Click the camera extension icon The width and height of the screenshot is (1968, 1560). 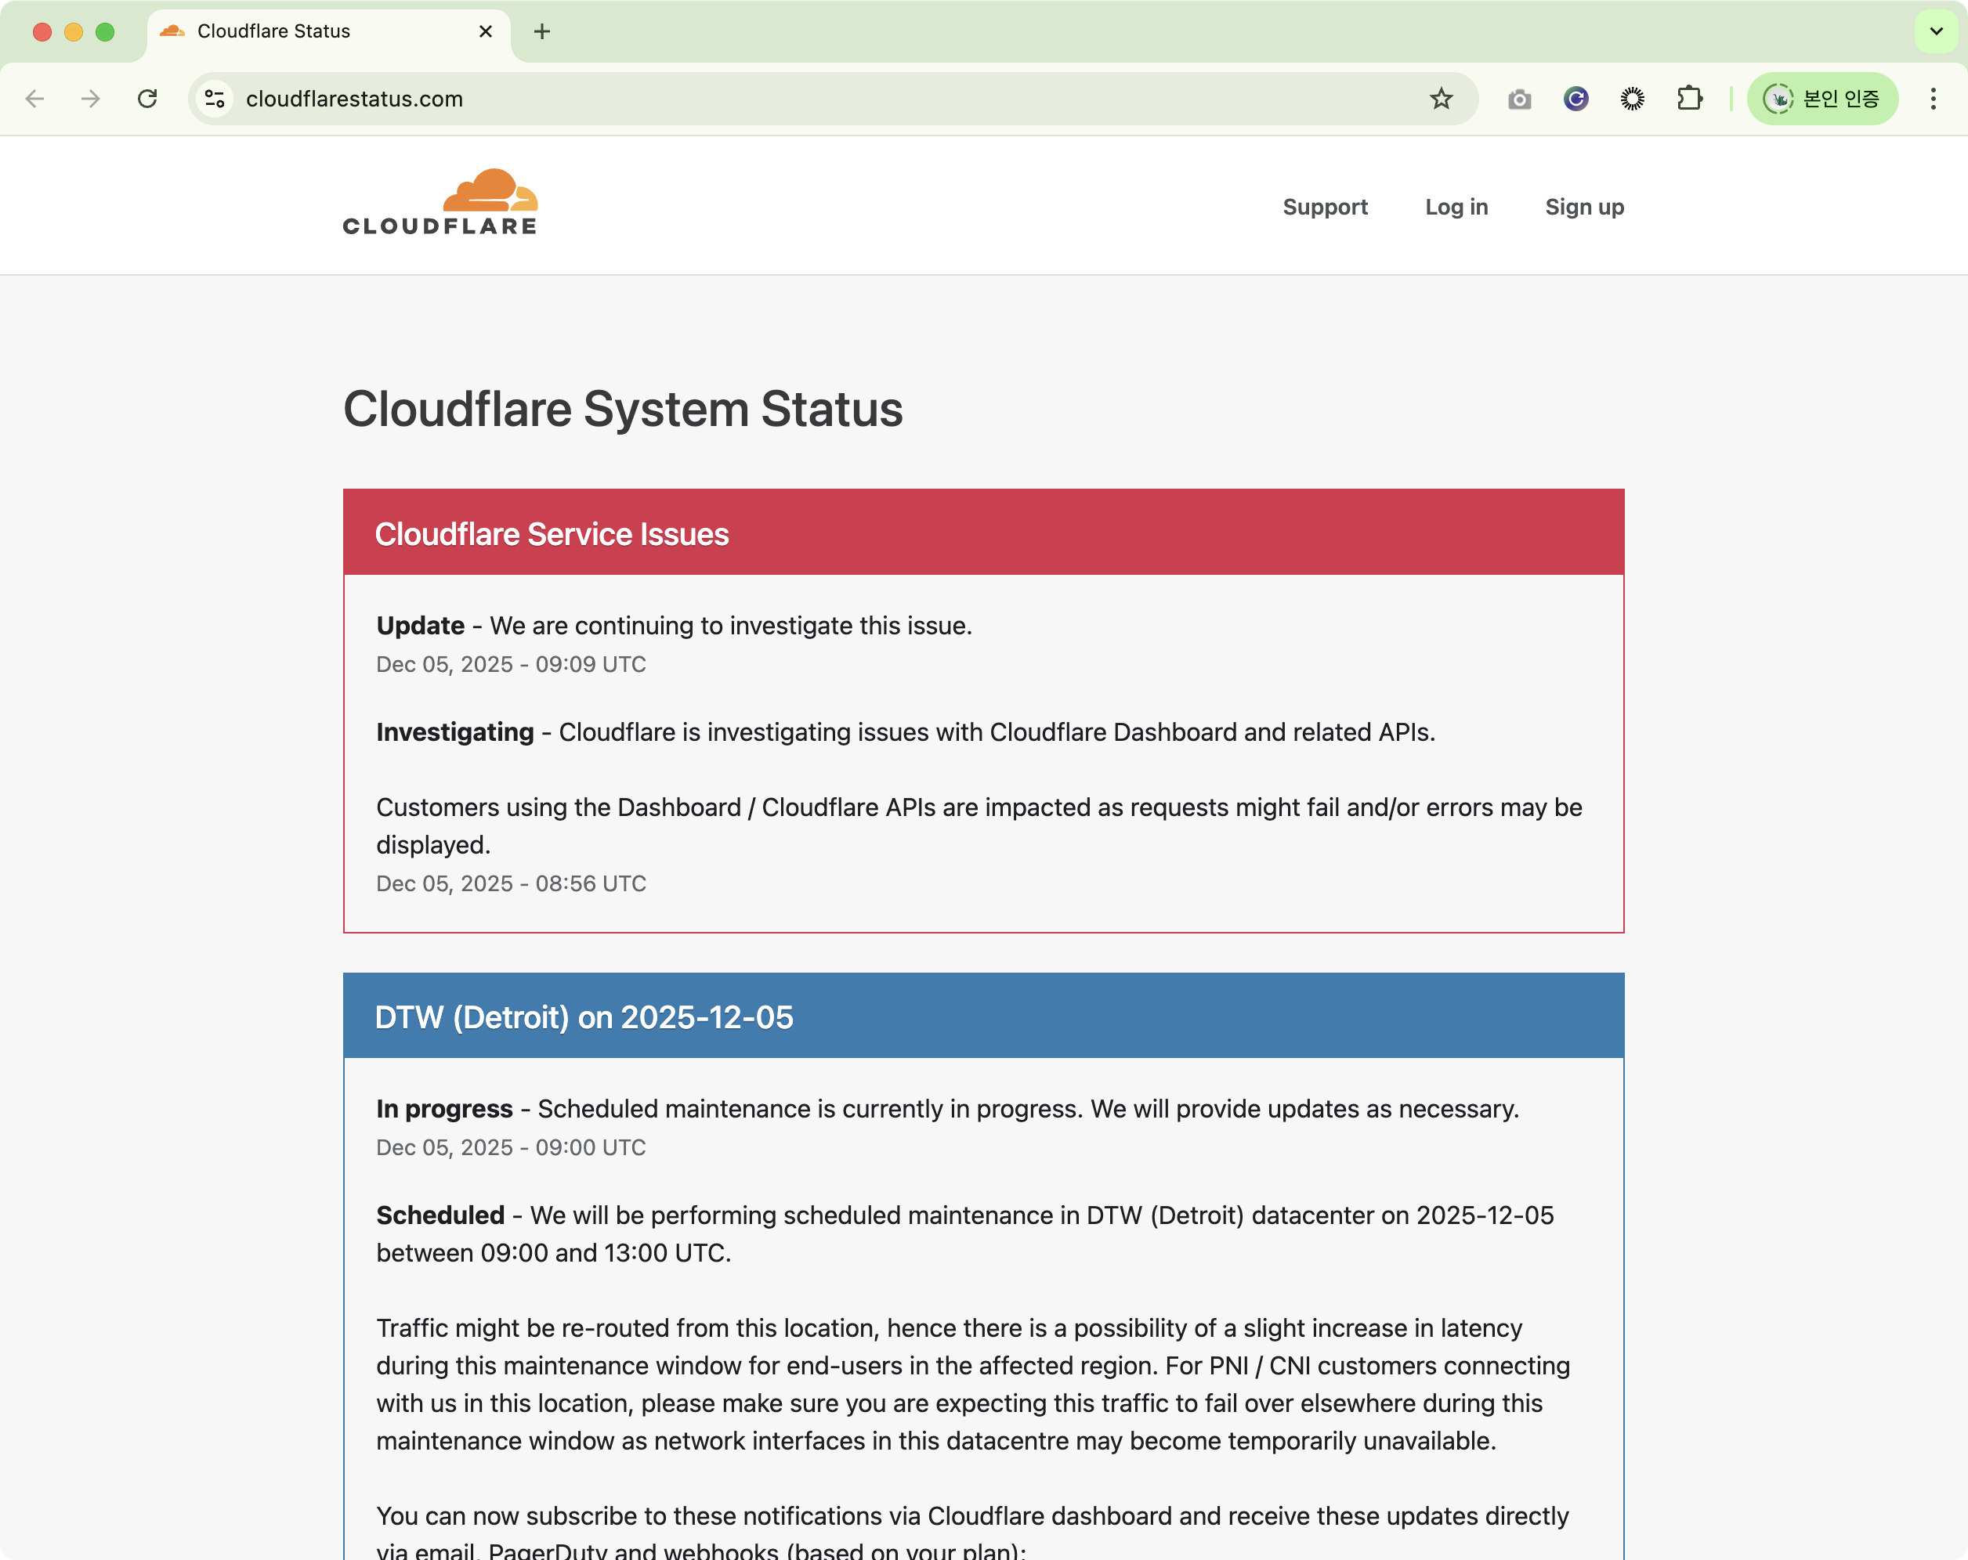click(x=1519, y=99)
